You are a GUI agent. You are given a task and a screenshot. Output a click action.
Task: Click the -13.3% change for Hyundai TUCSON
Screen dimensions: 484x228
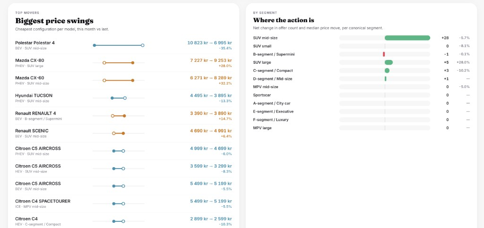click(225, 101)
